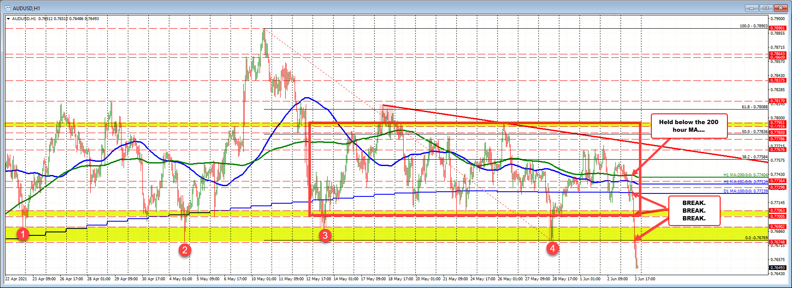Click the red circle marker numbered 2
792x288 pixels.
click(185, 249)
